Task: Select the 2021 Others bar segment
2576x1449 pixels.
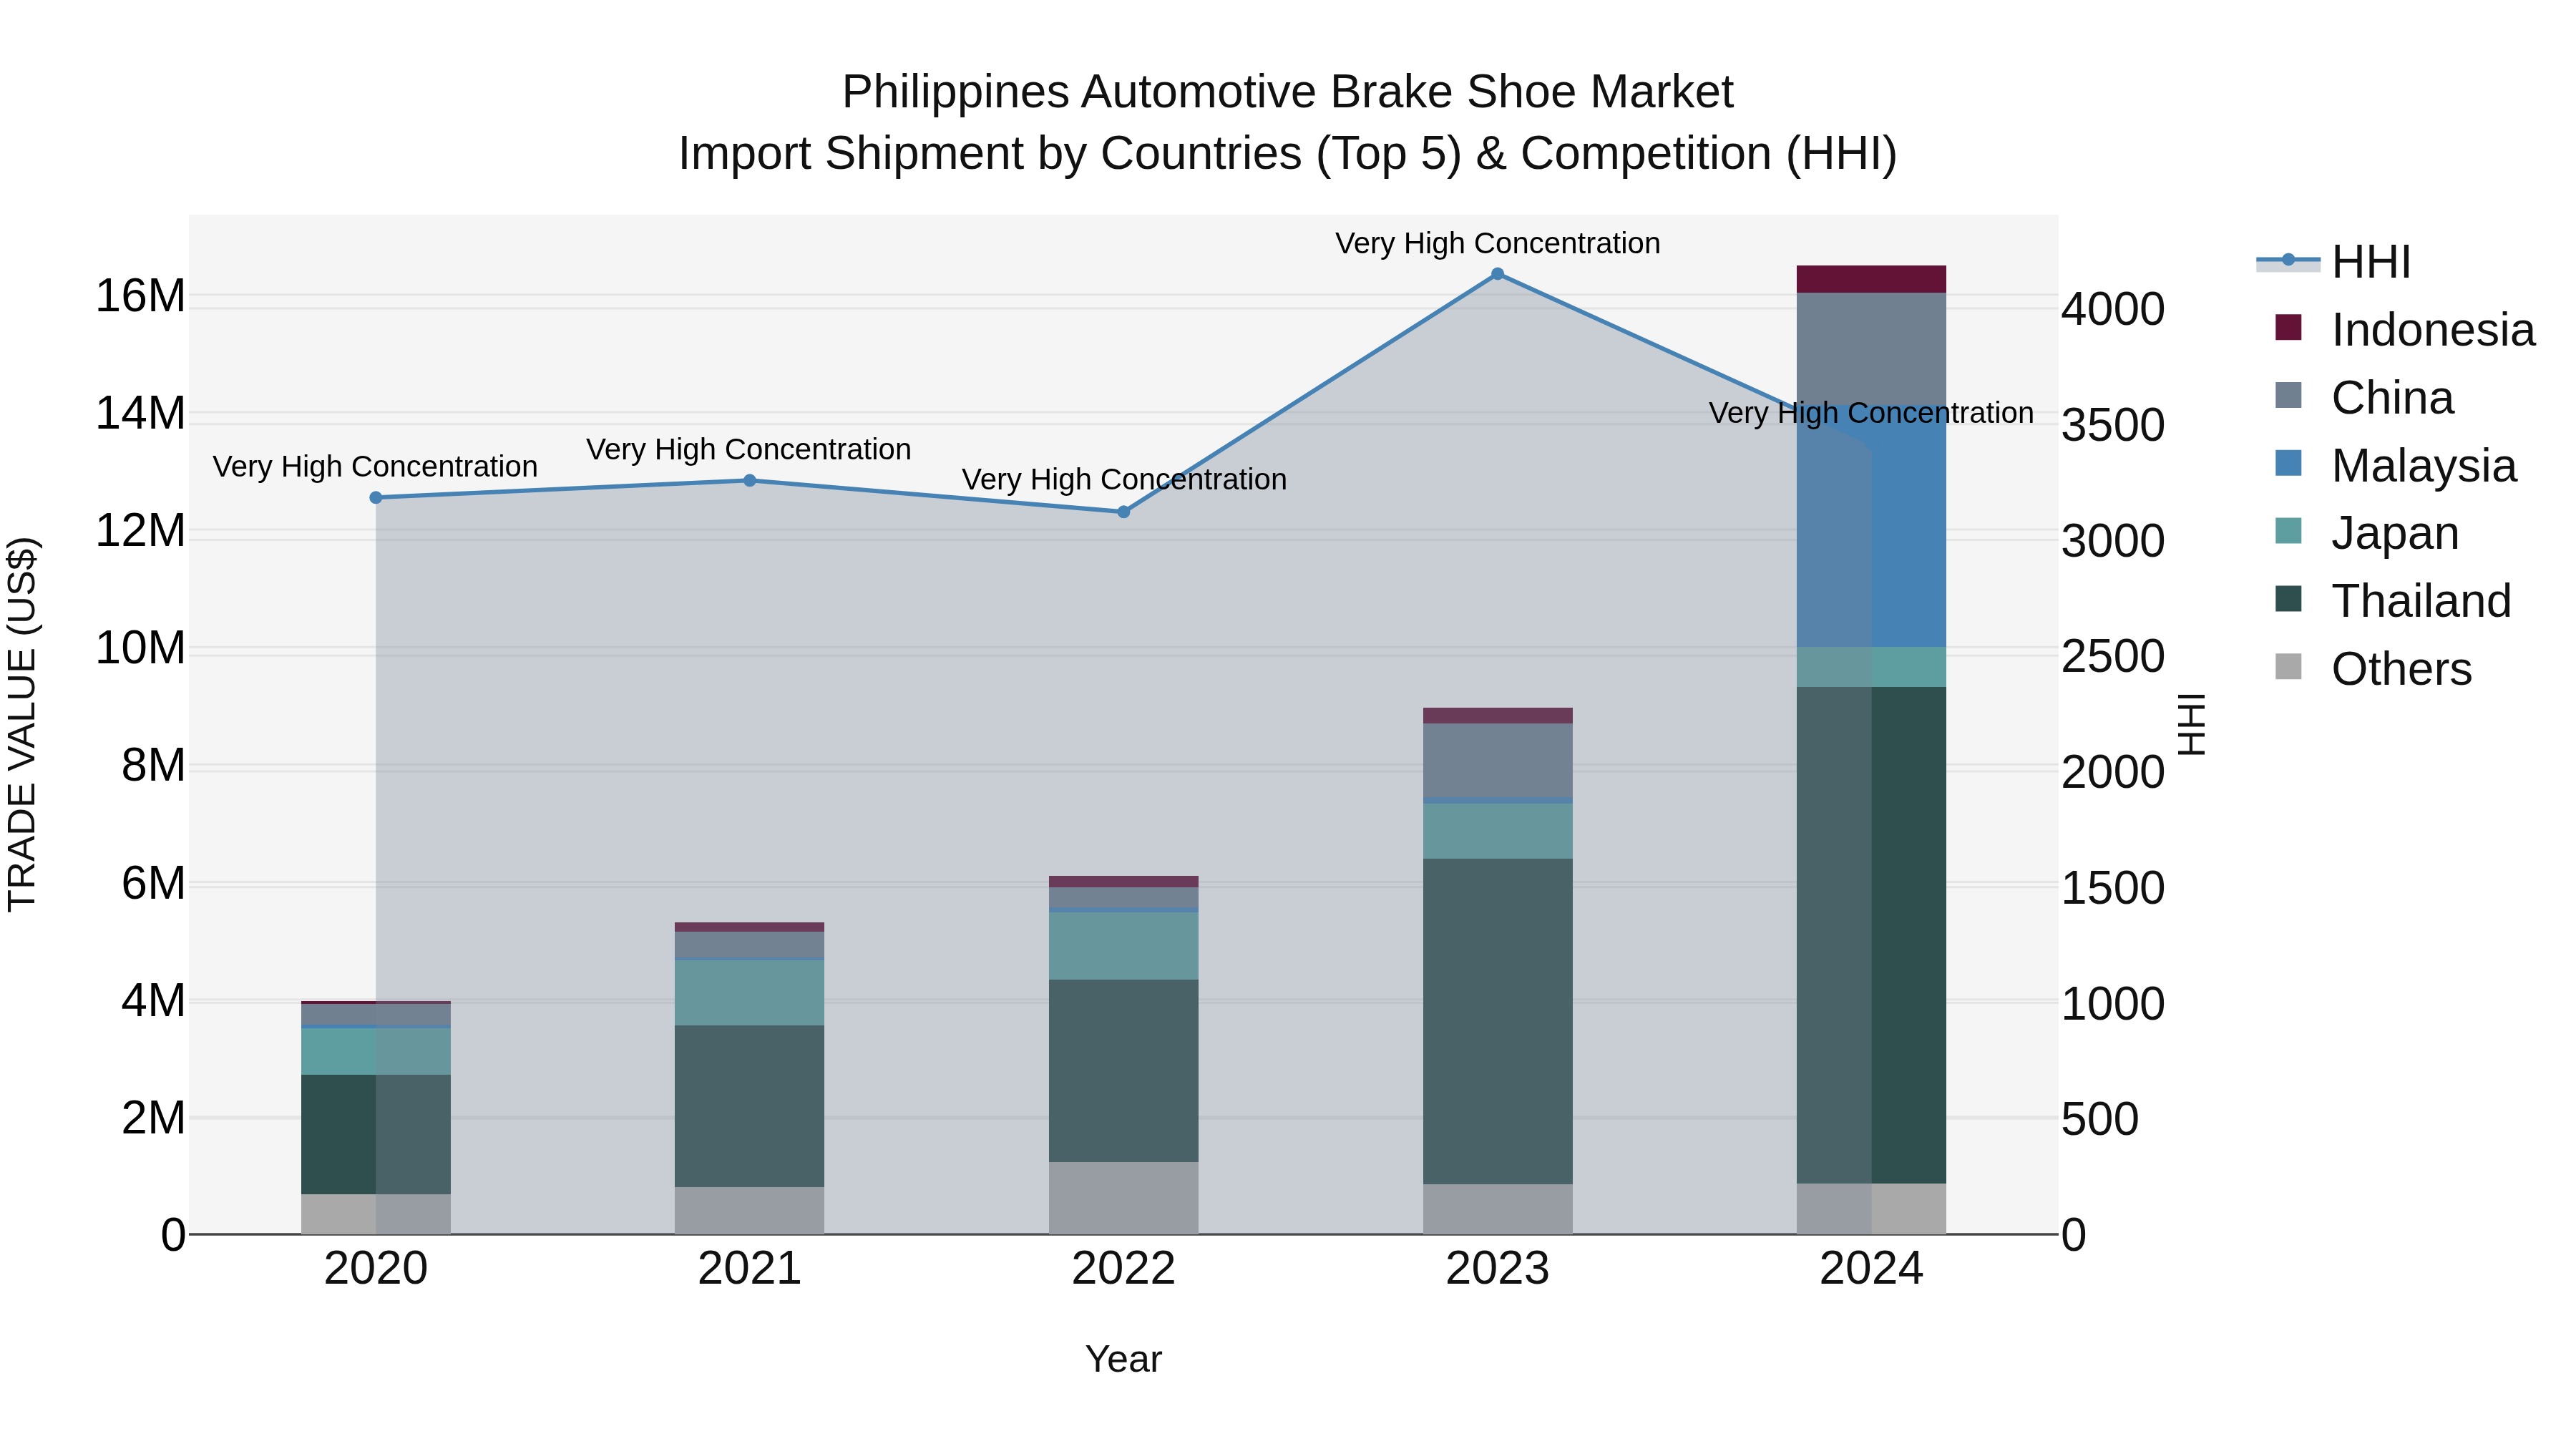Action: pos(750,1211)
